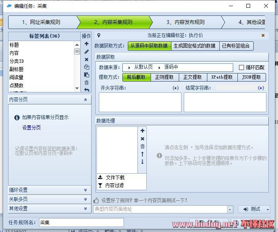
Task: Click into the 结尾字符串 text box
Action: [225, 102]
